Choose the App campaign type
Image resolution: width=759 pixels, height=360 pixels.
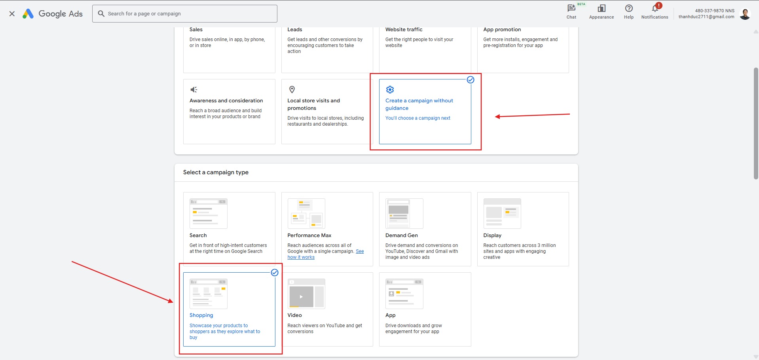(425, 309)
